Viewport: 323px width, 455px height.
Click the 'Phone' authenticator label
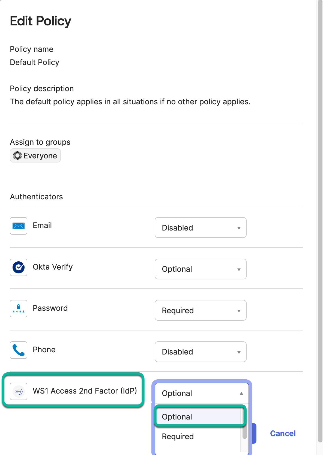coord(44,350)
